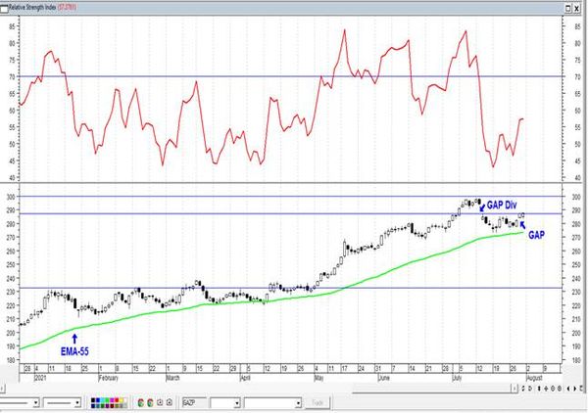Click Relative Strength Index pane title
Image resolution: width=588 pixels, height=413 pixels.
click(x=32, y=7)
